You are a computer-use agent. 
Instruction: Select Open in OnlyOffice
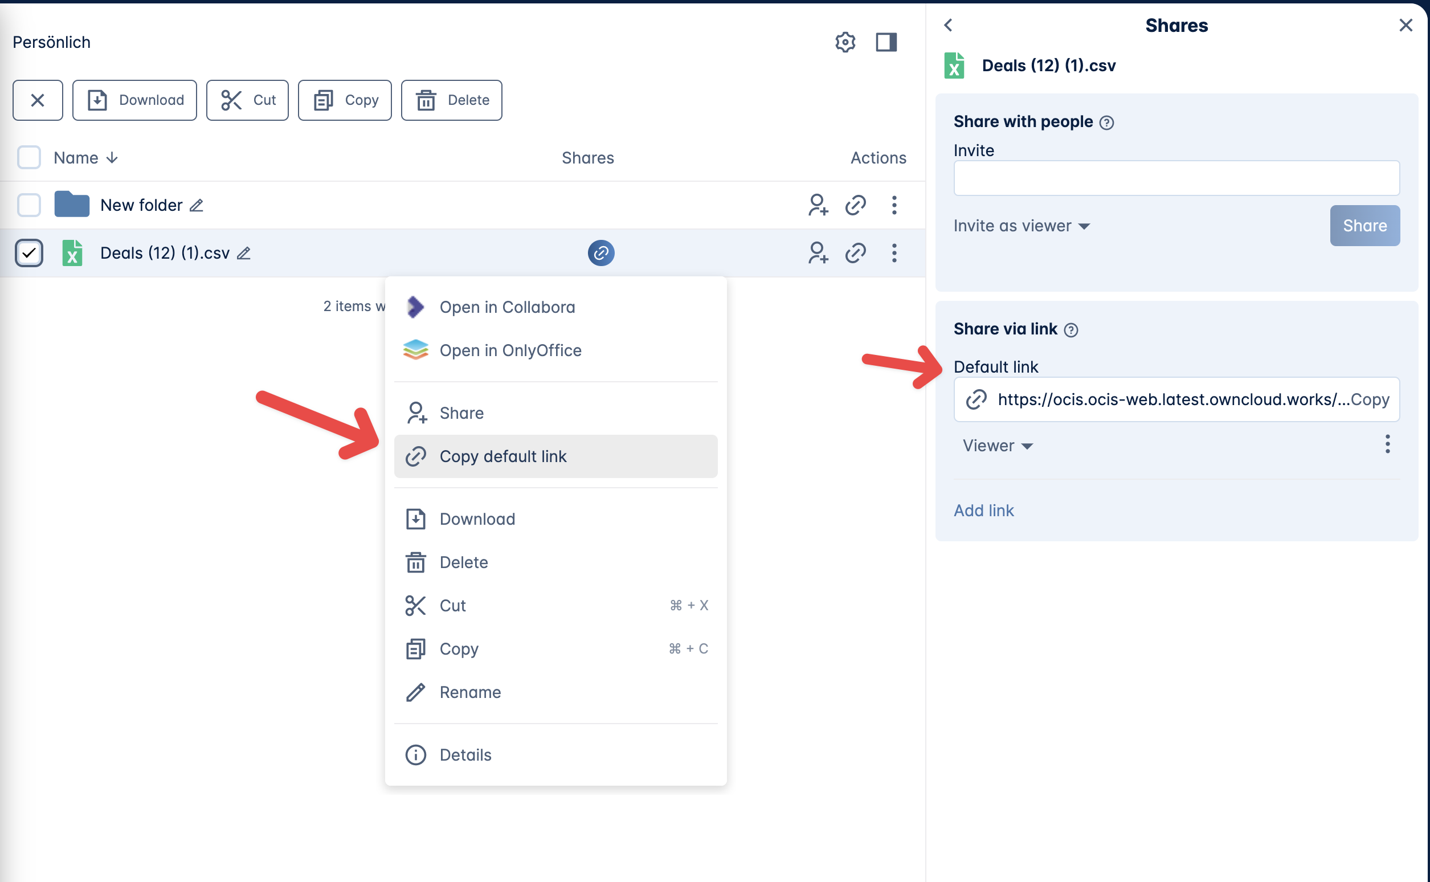[510, 350]
